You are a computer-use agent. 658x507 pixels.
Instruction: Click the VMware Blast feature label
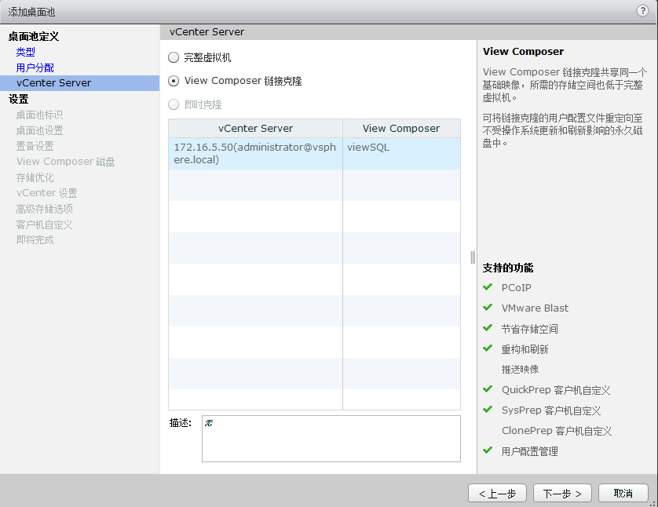pyautogui.click(x=535, y=308)
